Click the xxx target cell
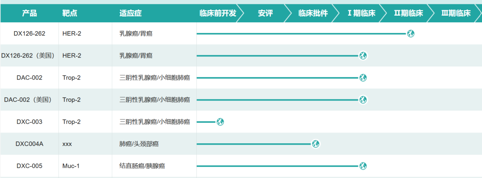 pos(67,144)
